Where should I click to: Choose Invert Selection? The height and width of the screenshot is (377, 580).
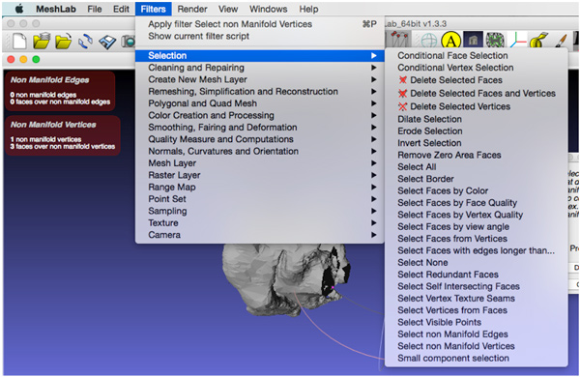(476, 143)
